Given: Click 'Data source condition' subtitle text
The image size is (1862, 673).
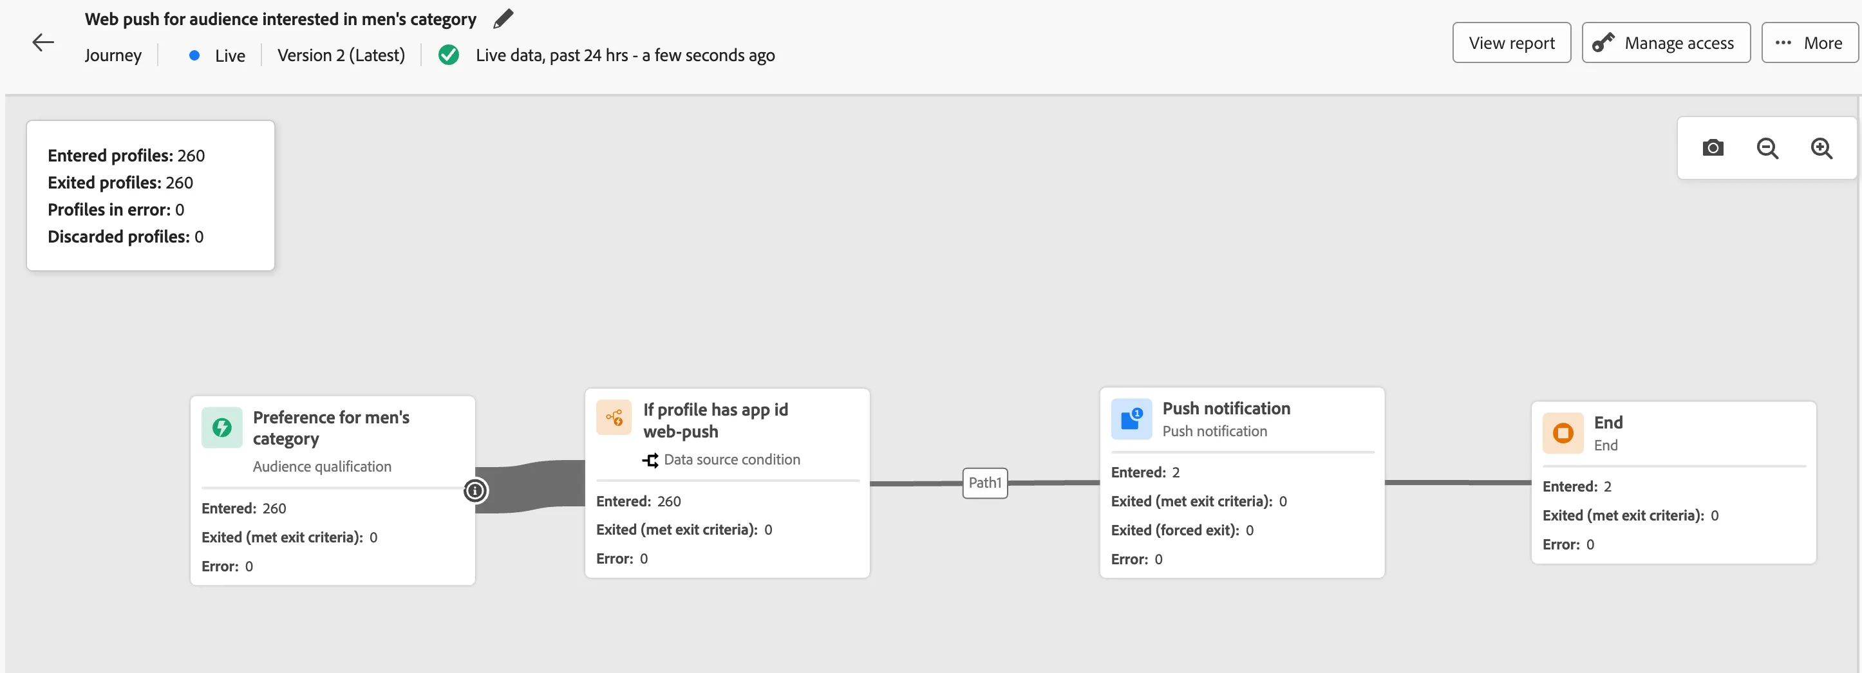Looking at the screenshot, I should pyautogui.click(x=731, y=459).
